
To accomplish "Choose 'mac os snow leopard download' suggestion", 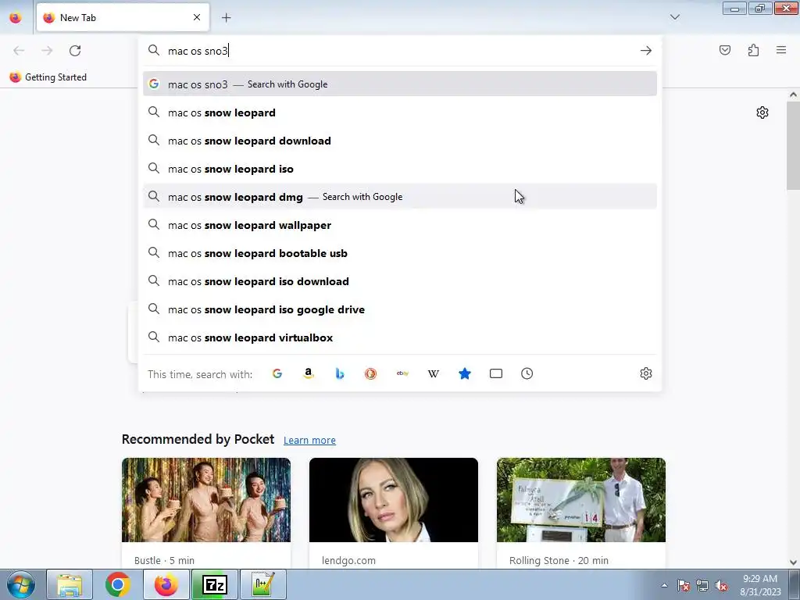I will (400, 141).
